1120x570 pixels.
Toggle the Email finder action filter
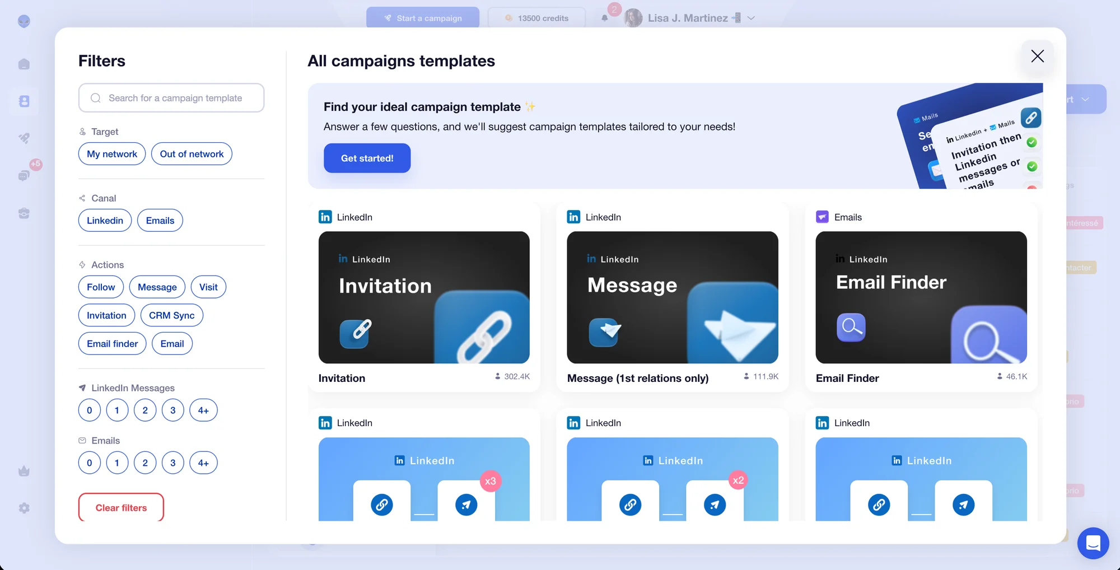pos(113,344)
